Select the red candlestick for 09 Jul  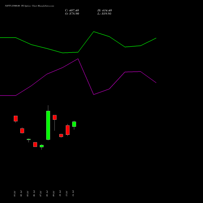pyautogui.click(x=55, y=117)
